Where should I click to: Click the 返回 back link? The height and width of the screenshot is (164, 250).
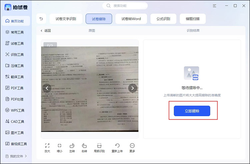pyautogui.click(x=46, y=30)
